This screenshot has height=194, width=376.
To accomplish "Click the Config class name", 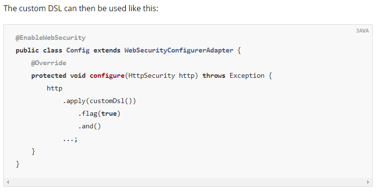I will tap(78, 51).
